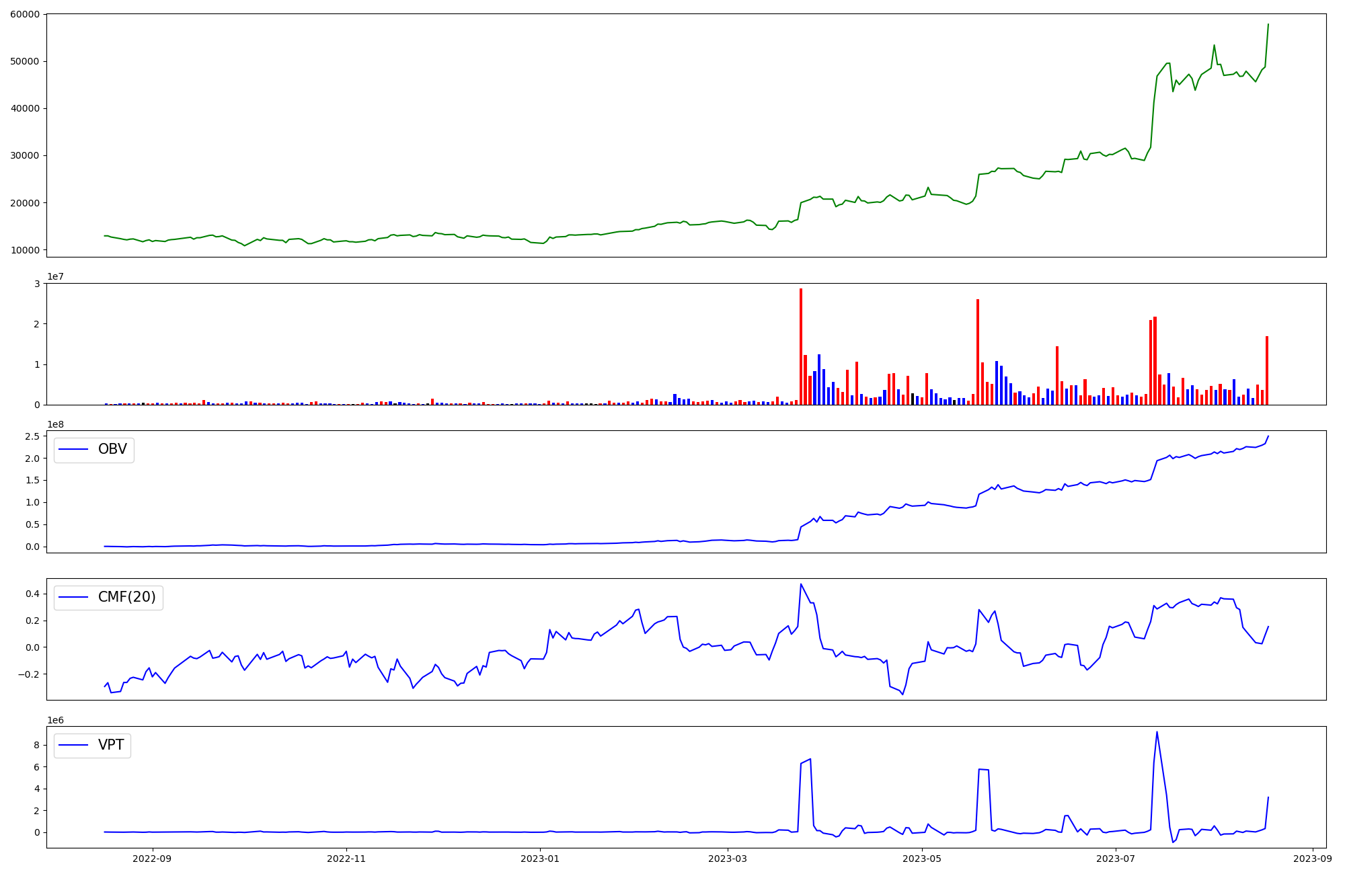
Task: Click the CMF(20) legend label
Action: tap(126, 597)
